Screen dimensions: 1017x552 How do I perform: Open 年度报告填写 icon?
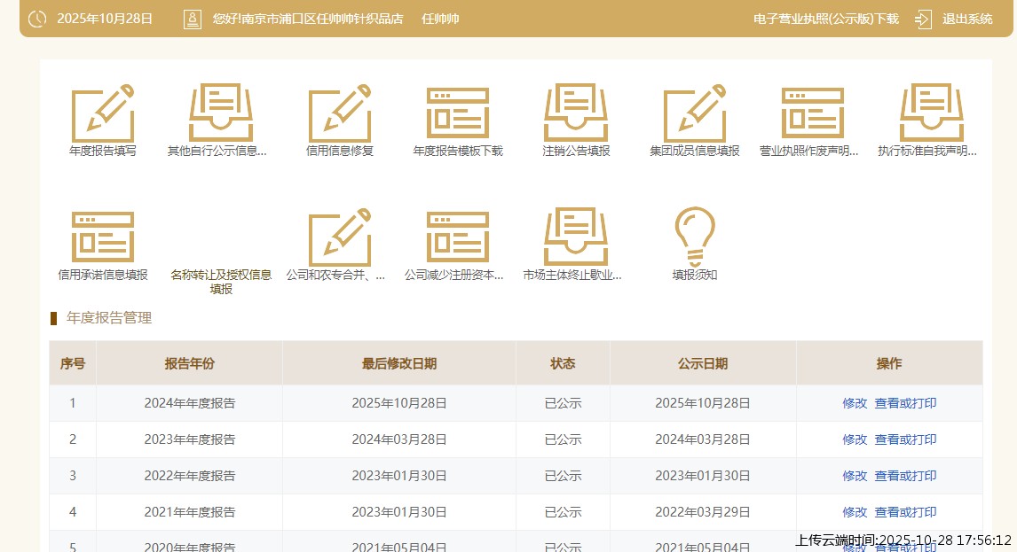coord(103,113)
